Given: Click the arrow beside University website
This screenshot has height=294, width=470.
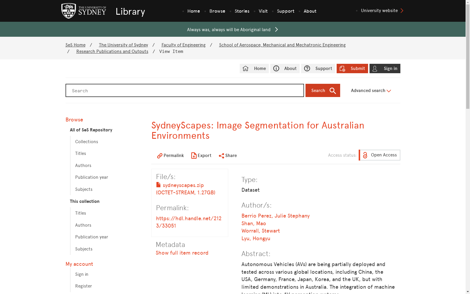Looking at the screenshot, I should click(x=402, y=11).
